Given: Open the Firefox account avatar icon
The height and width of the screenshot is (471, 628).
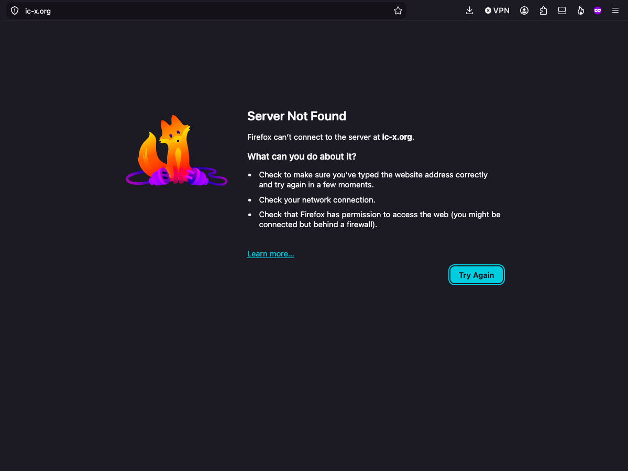Looking at the screenshot, I should click(x=524, y=11).
